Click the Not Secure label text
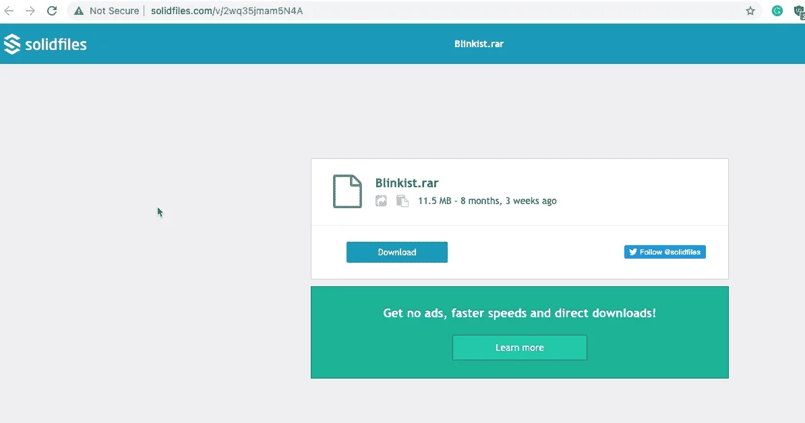The height and width of the screenshot is (423, 805). coord(114,11)
